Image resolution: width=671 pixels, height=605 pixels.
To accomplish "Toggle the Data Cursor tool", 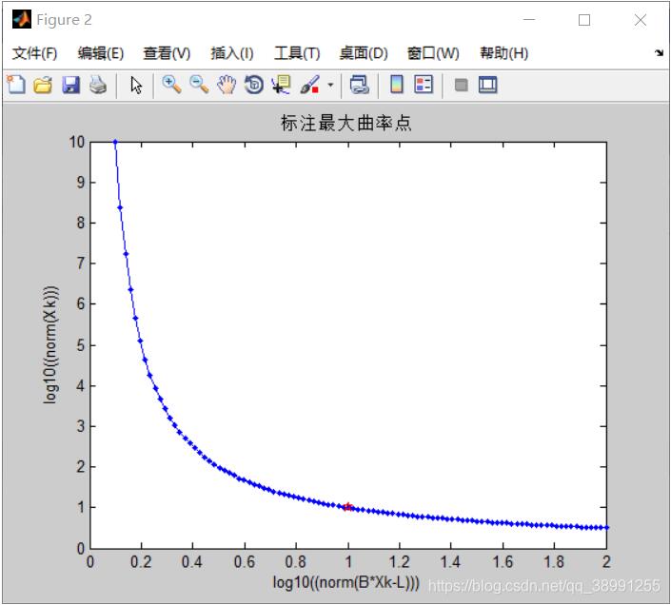I will [x=281, y=86].
